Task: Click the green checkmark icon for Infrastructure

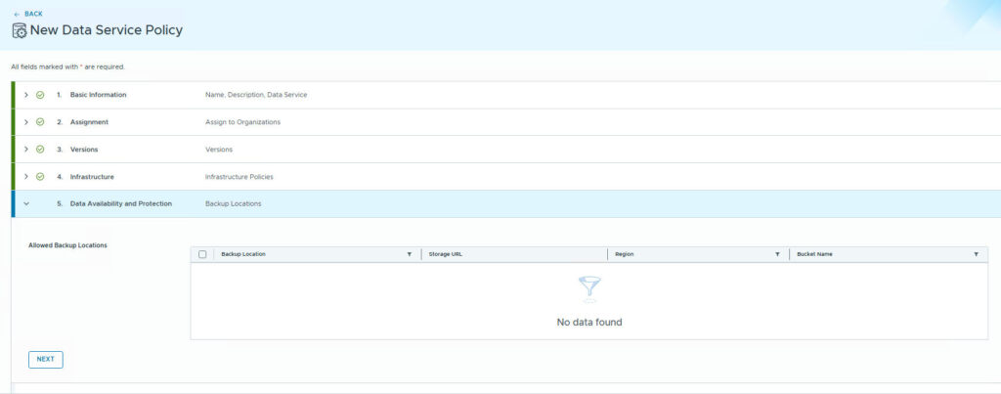Action: [x=40, y=177]
